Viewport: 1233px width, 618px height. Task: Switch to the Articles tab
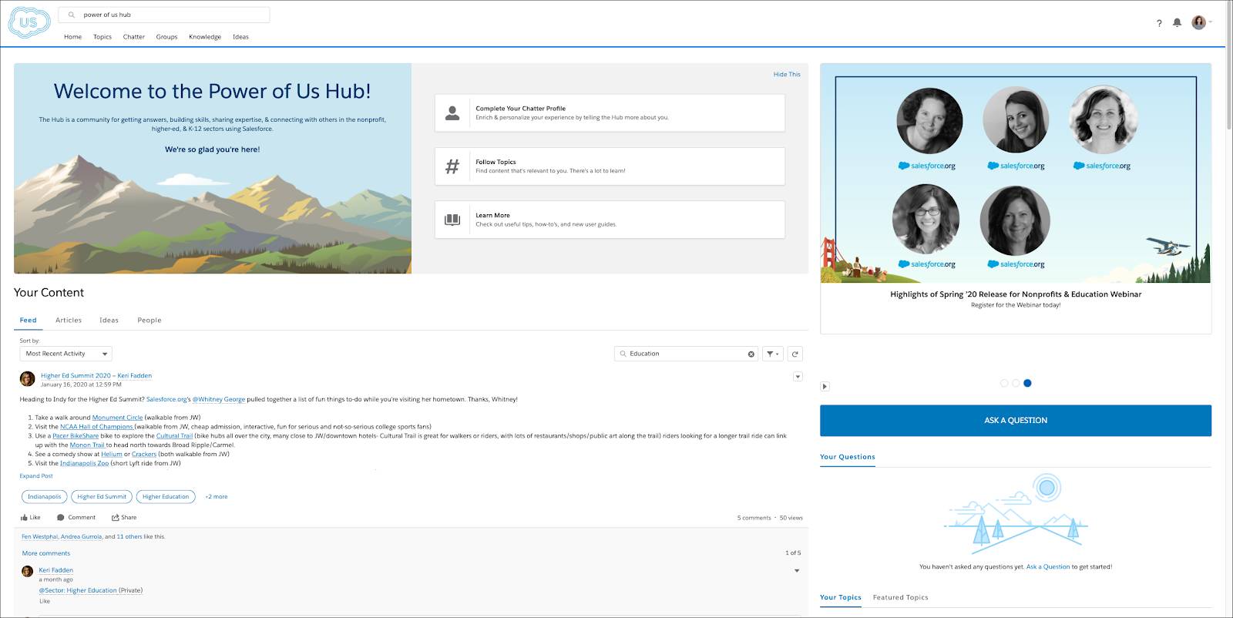69,321
